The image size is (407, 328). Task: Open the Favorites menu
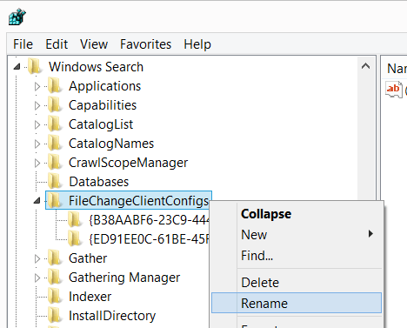point(145,44)
